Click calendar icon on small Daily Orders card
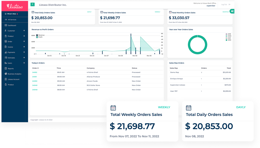Screen dimensions: 260x148 [x=33, y=12]
